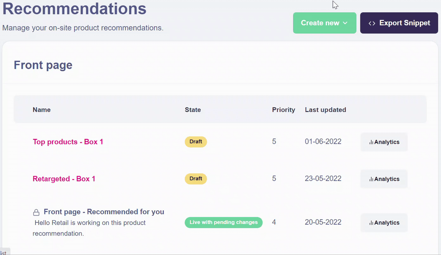This screenshot has width=441, height=255.
Task: Click priority value 4 in Front page row
Action: [x=274, y=222]
